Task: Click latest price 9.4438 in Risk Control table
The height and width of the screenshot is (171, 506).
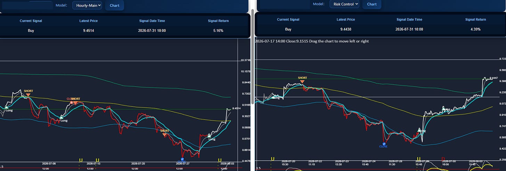Action: pos(346,29)
